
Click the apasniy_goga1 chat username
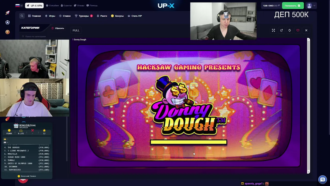[253, 184]
